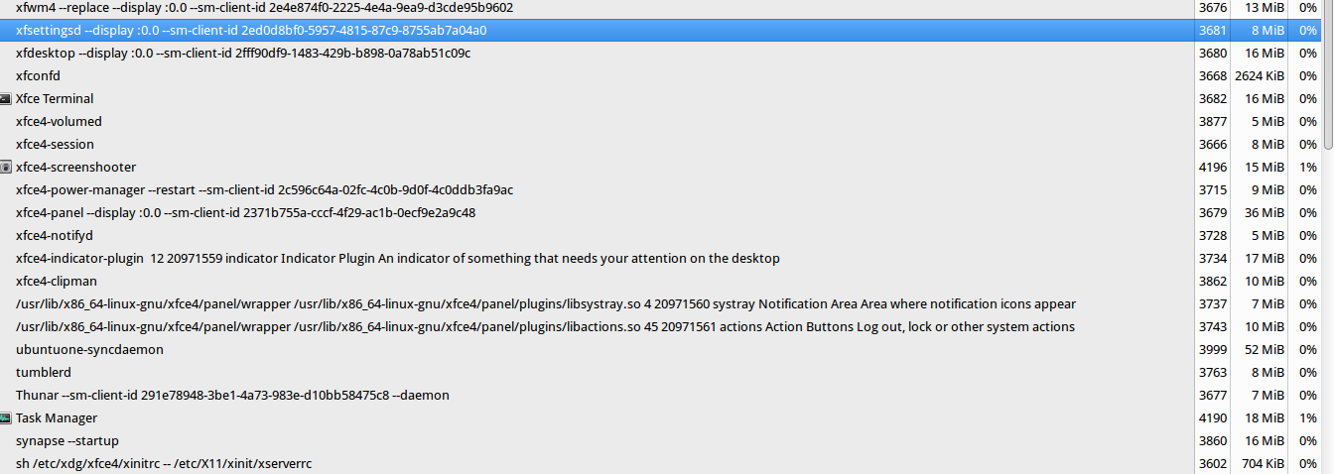Select the ubuntuone-syncdaemon process
Image resolution: width=1334 pixels, height=474 pixels.
(89, 350)
